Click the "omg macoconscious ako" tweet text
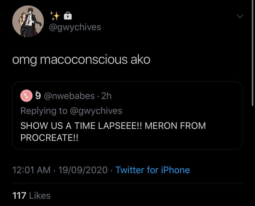The height and width of the screenshot is (206, 255). pyautogui.click(x=81, y=60)
